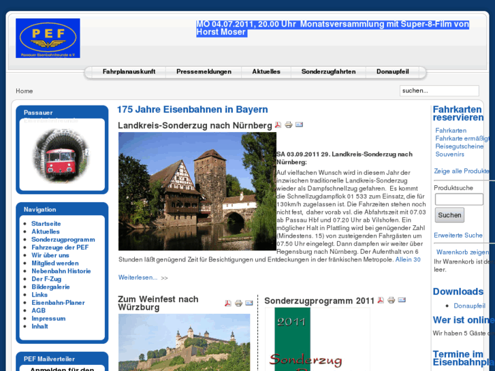Open Erweiterte Suche link

pyautogui.click(x=458, y=236)
